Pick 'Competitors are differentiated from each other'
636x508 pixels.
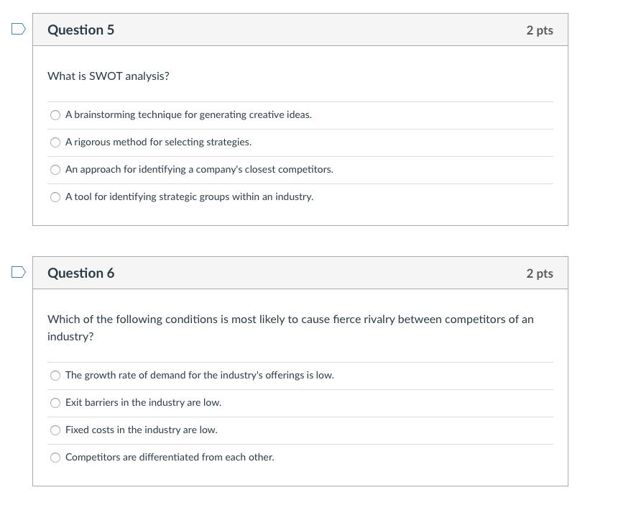point(55,457)
